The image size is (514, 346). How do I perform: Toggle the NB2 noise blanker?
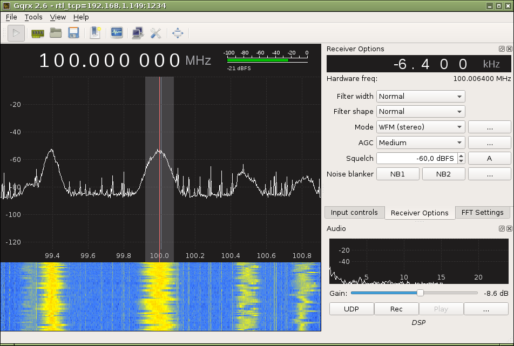443,174
